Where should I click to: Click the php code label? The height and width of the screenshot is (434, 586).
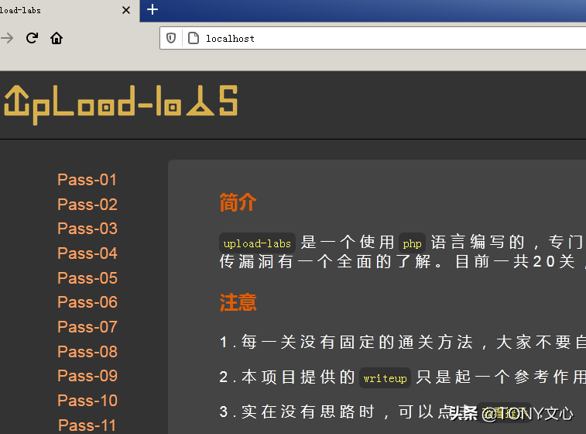pyautogui.click(x=413, y=243)
